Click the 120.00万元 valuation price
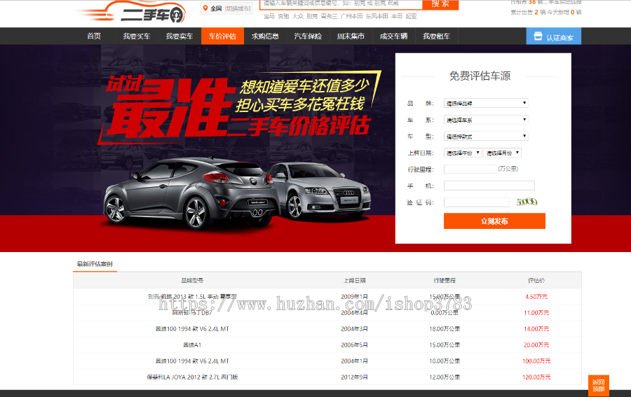 point(536,377)
